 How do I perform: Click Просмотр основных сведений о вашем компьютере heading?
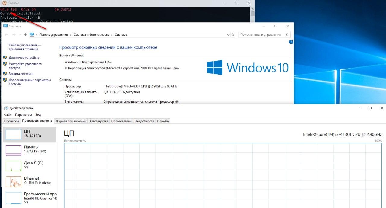[x=108, y=47]
